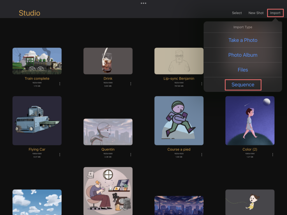Screen dimensions: 287x215
Task: Open the Train complete project thumbnail
Action: 37,61
